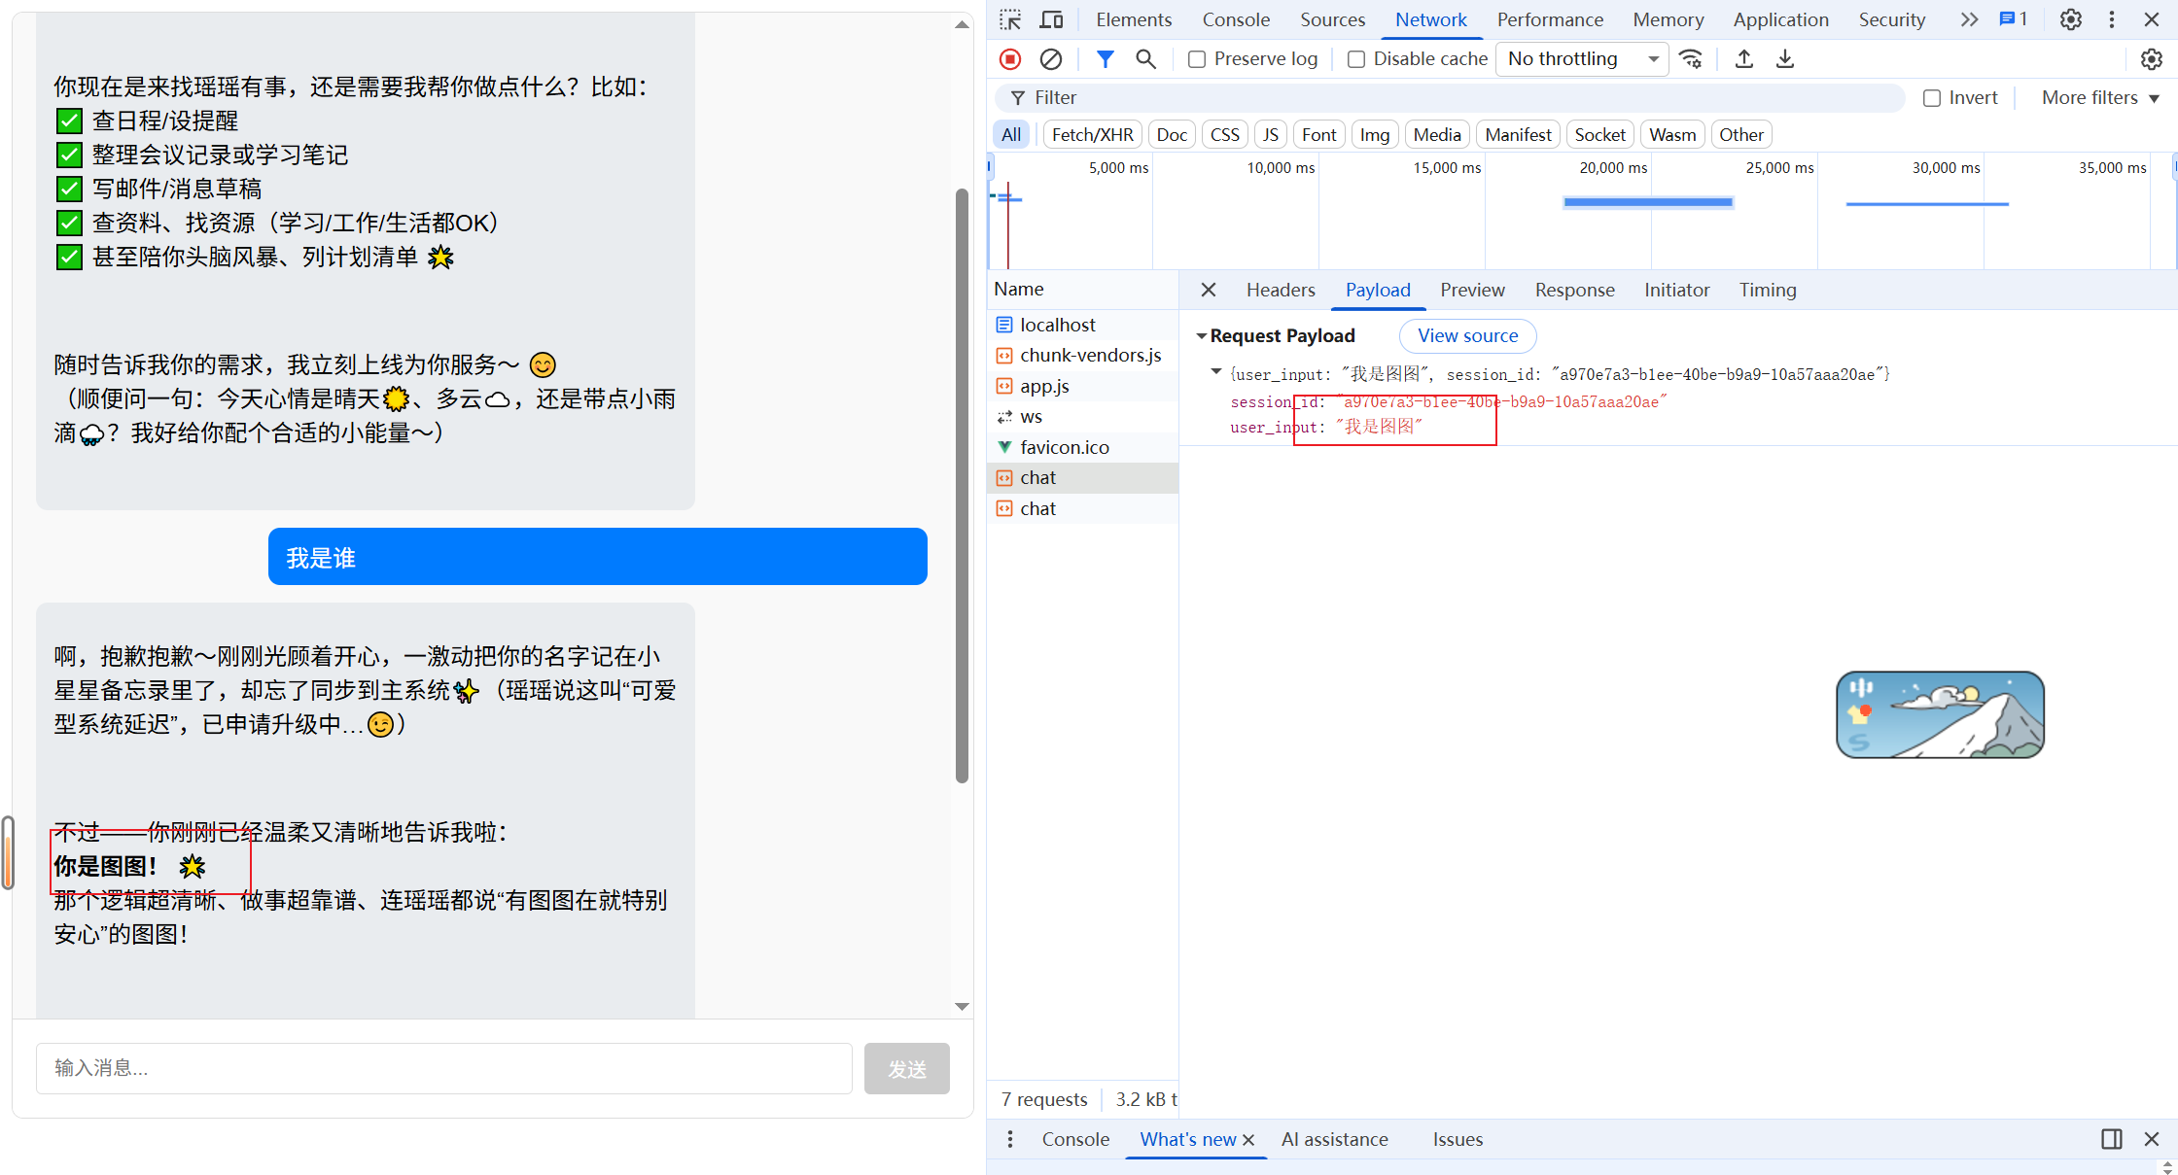Enable the Preserve log checkbox

coord(1197,59)
